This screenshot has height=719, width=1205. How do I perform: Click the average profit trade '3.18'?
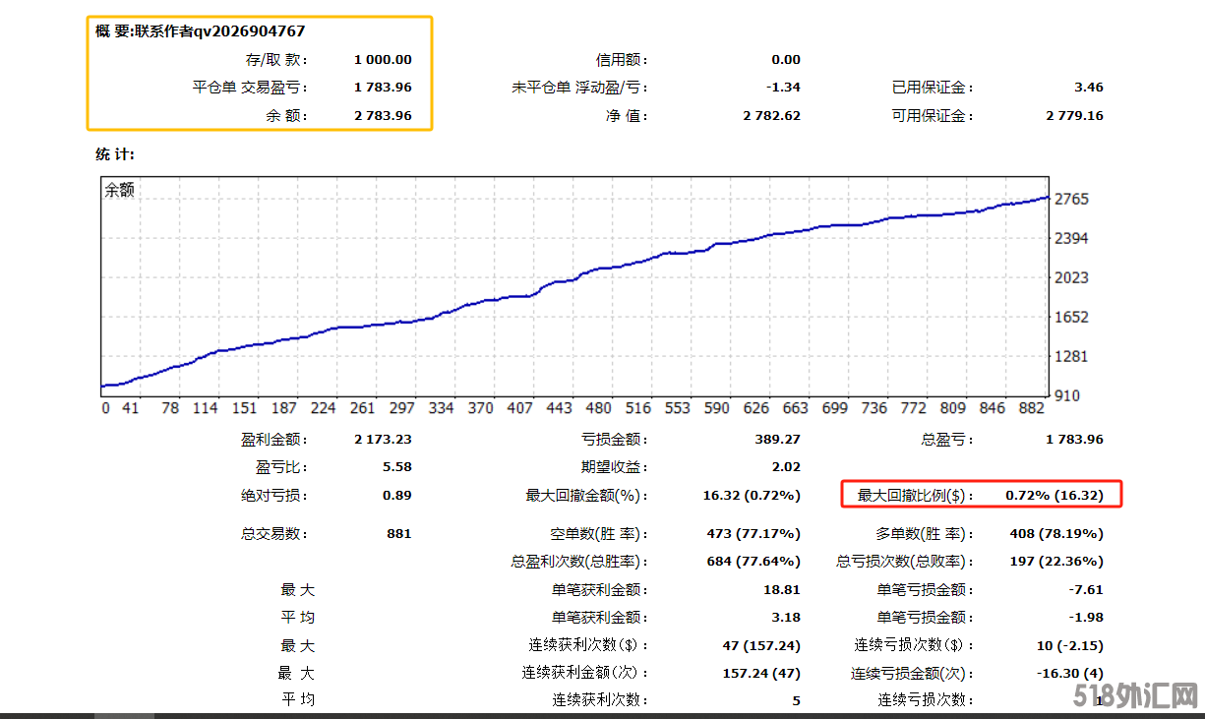coord(786,618)
